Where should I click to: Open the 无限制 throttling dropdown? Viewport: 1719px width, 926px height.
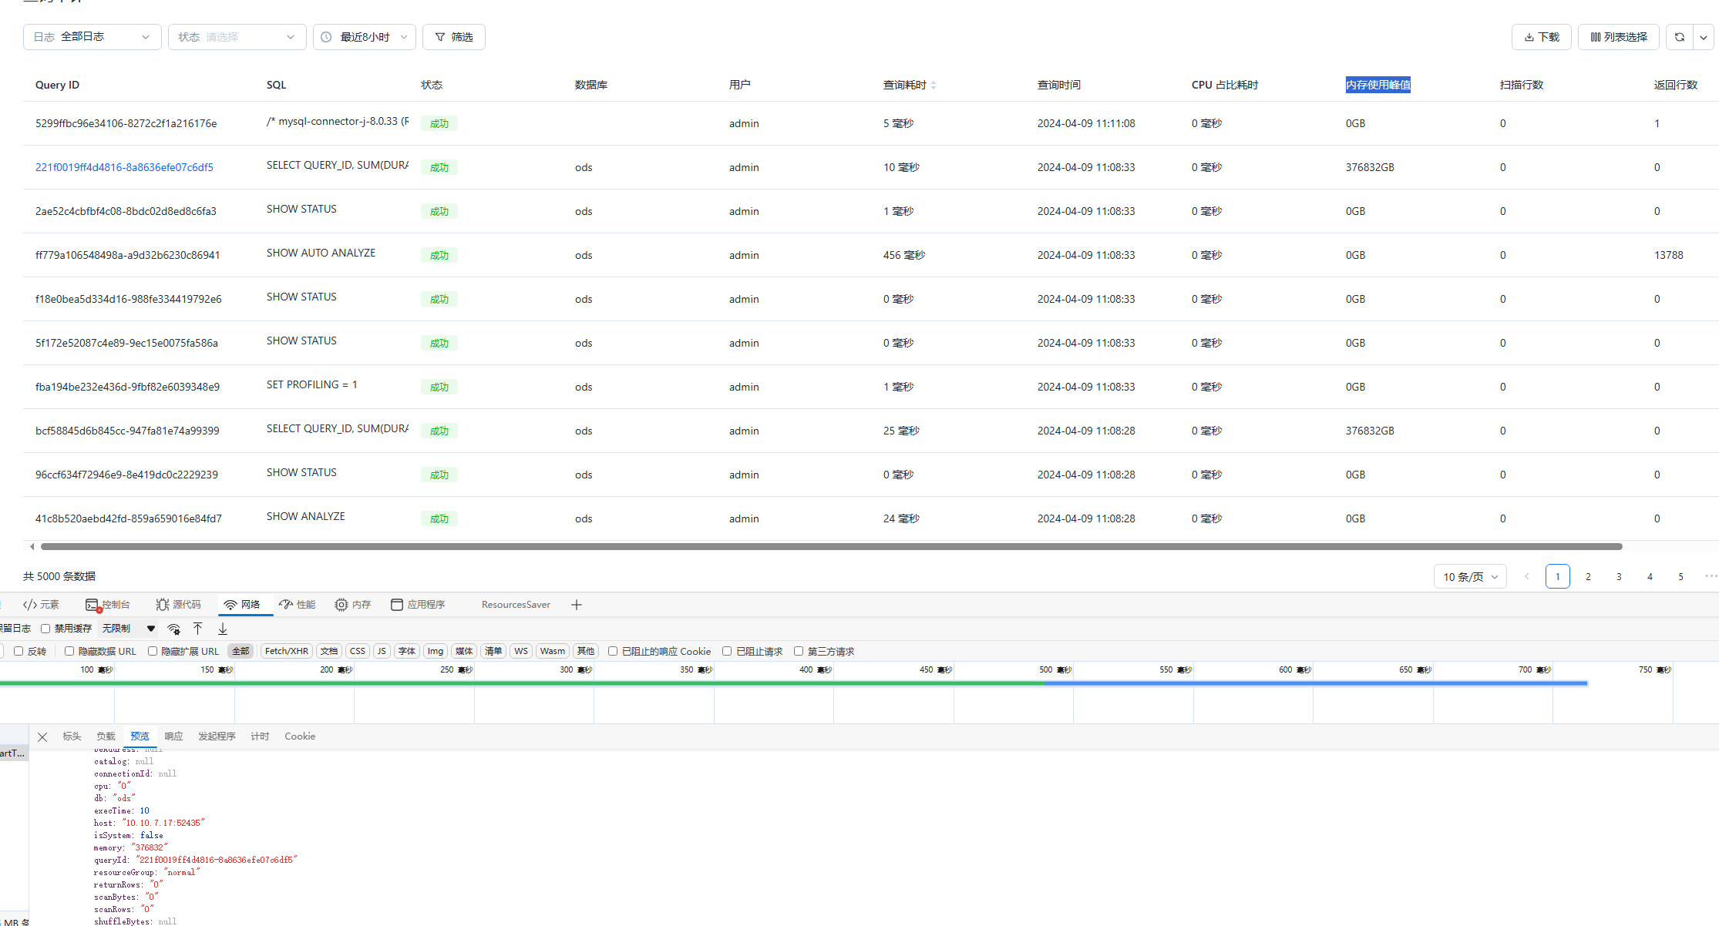[x=129, y=629]
